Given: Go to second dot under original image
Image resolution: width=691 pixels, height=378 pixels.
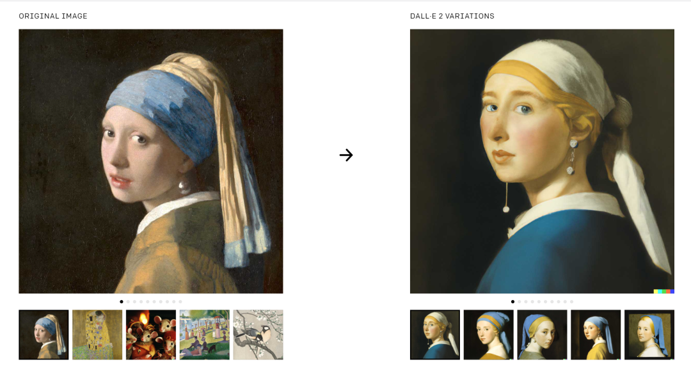Looking at the screenshot, I should tap(128, 302).
